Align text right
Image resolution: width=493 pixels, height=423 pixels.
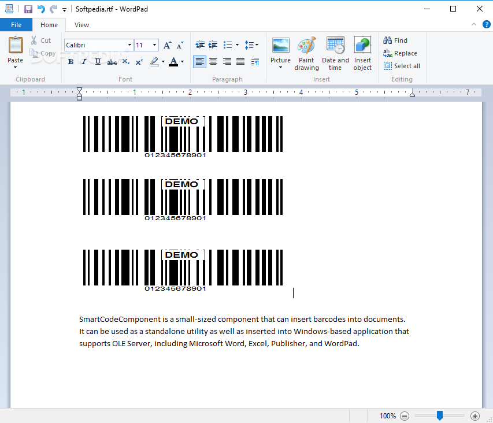coord(227,62)
